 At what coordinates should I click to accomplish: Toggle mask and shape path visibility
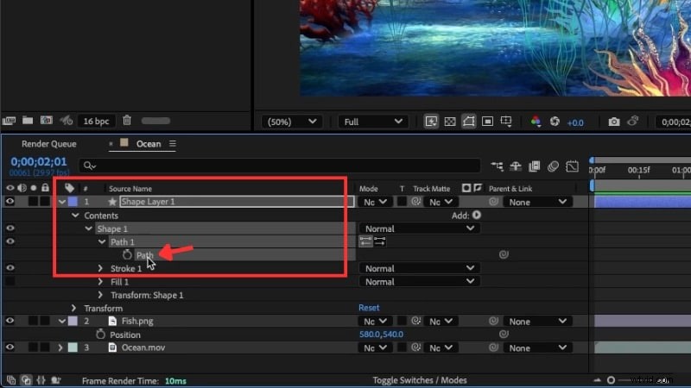tap(469, 122)
